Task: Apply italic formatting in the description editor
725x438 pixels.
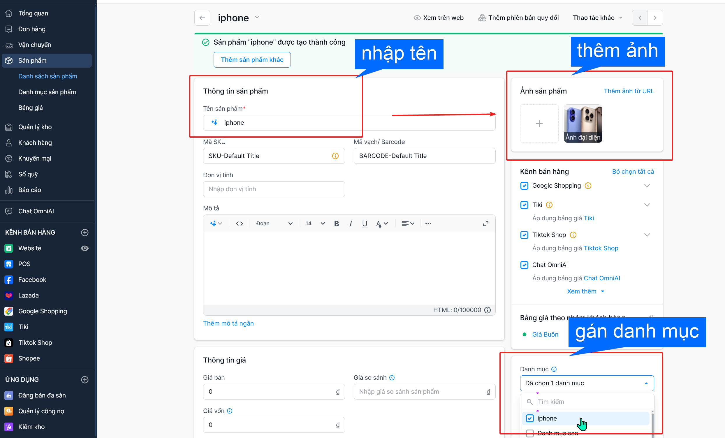Action: click(351, 224)
